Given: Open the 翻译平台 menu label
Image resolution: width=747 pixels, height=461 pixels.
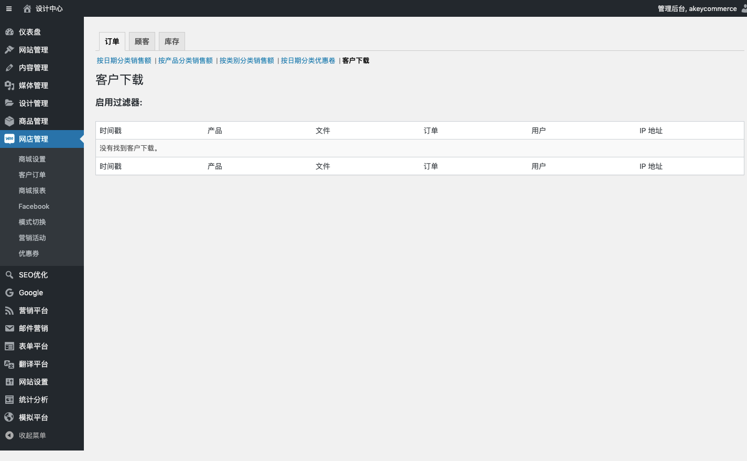Looking at the screenshot, I should point(34,364).
